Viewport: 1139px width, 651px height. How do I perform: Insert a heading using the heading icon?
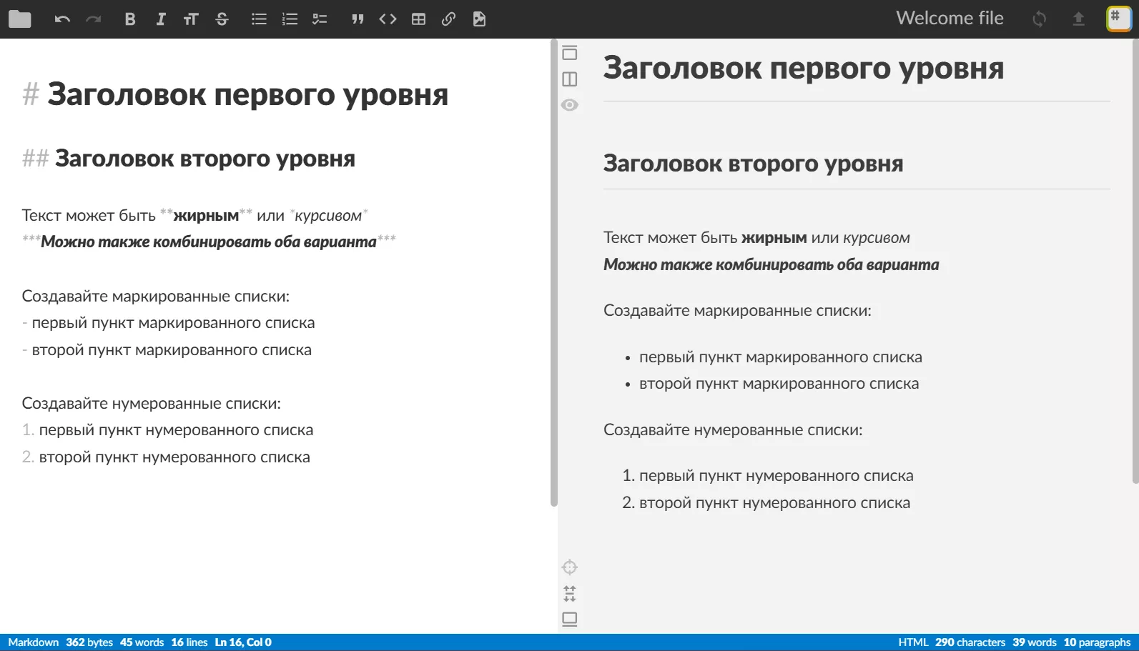click(191, 19)
